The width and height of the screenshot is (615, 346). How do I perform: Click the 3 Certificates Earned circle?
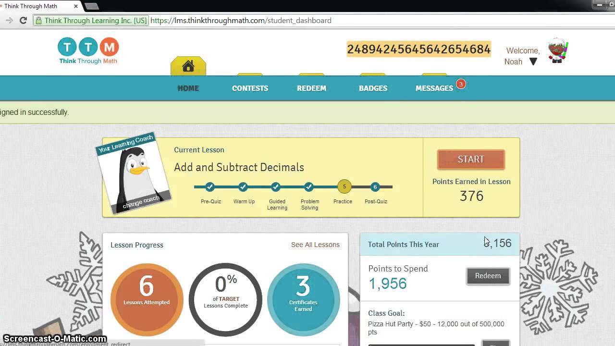pyautogui.click(x=303, y=299)
